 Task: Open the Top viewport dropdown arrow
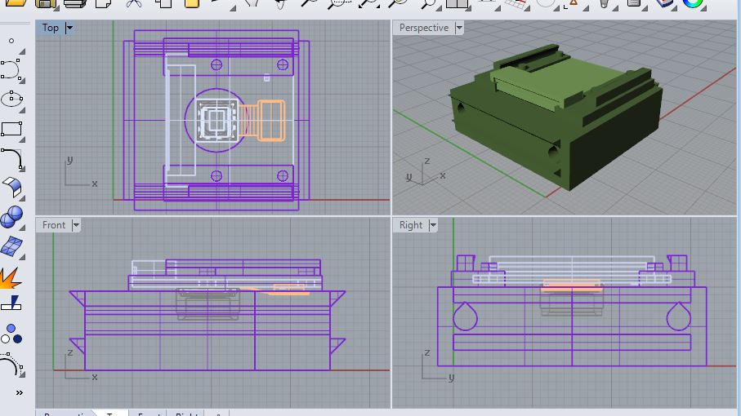pos(69,28)
